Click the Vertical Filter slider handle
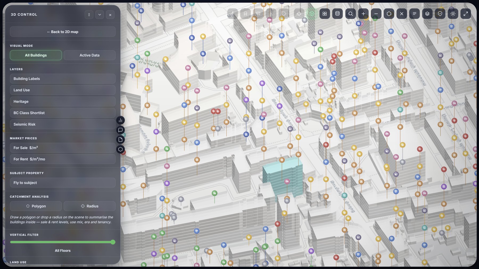The height and width of the screenshot is (269, 479). [x=113, y=242]
